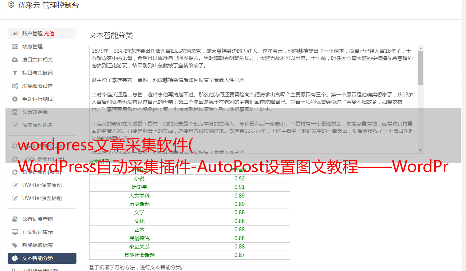The height and width of the screenshot is (271, 466).
Task: Click the filter icon for 栏目与关键词
Action: 15,73
